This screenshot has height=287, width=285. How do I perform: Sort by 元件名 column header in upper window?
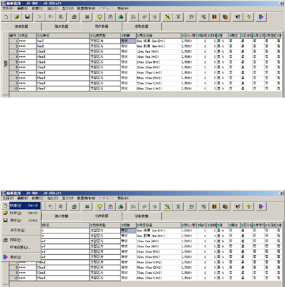point(63,36)
